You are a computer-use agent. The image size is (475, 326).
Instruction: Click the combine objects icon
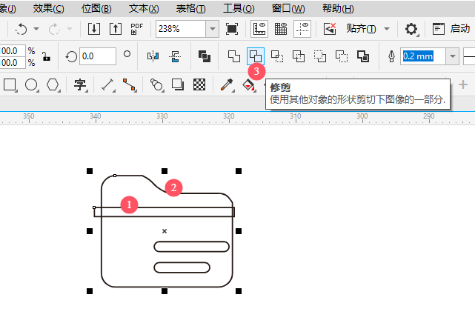click(205, 56)
